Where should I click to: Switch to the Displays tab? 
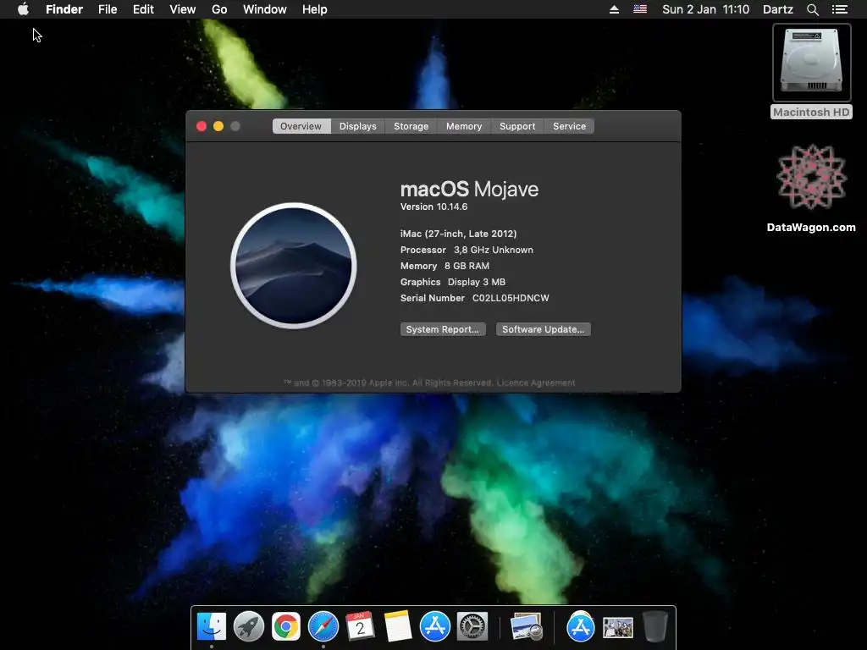[358, 126]
